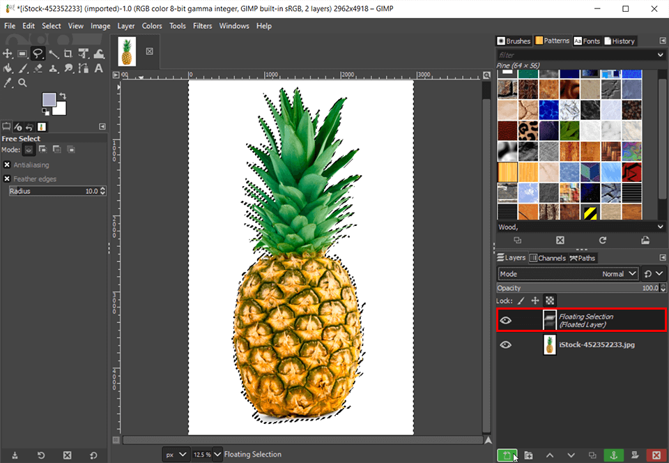The width and height of the screenshot is (669, 463).
Task: Expand the zoom percentage dropdown
Action: point(217,455)
